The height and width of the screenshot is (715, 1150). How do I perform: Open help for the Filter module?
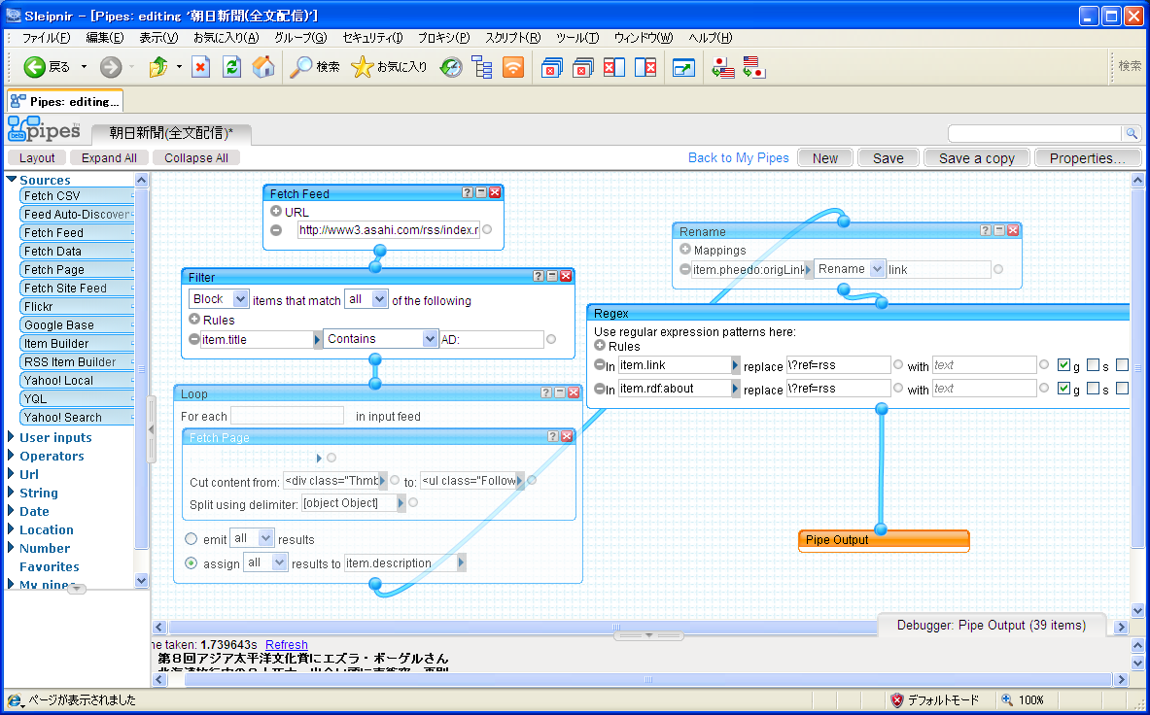tap(539, 277)
